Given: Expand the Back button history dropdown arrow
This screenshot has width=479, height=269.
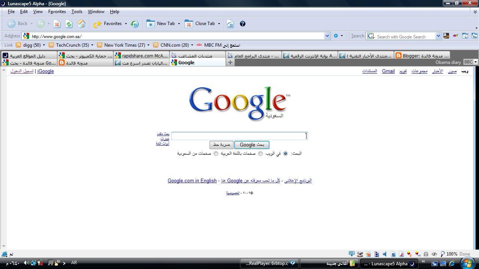Looking at the screenshot, I should (x=31, y=24).
